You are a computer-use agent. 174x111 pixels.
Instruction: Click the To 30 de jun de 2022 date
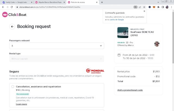click(x=138, y=58)
